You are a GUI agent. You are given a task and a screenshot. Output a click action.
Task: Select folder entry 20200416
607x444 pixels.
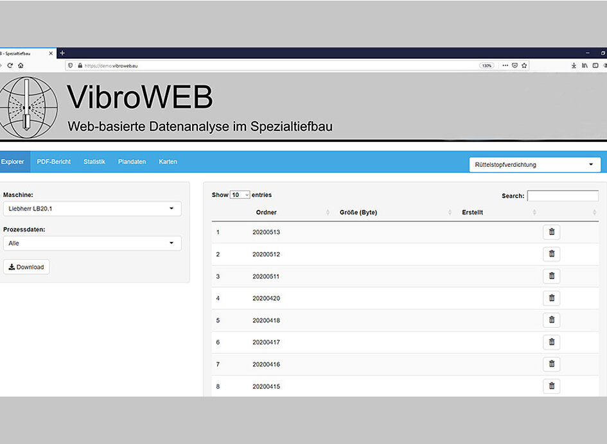point(267,364)
